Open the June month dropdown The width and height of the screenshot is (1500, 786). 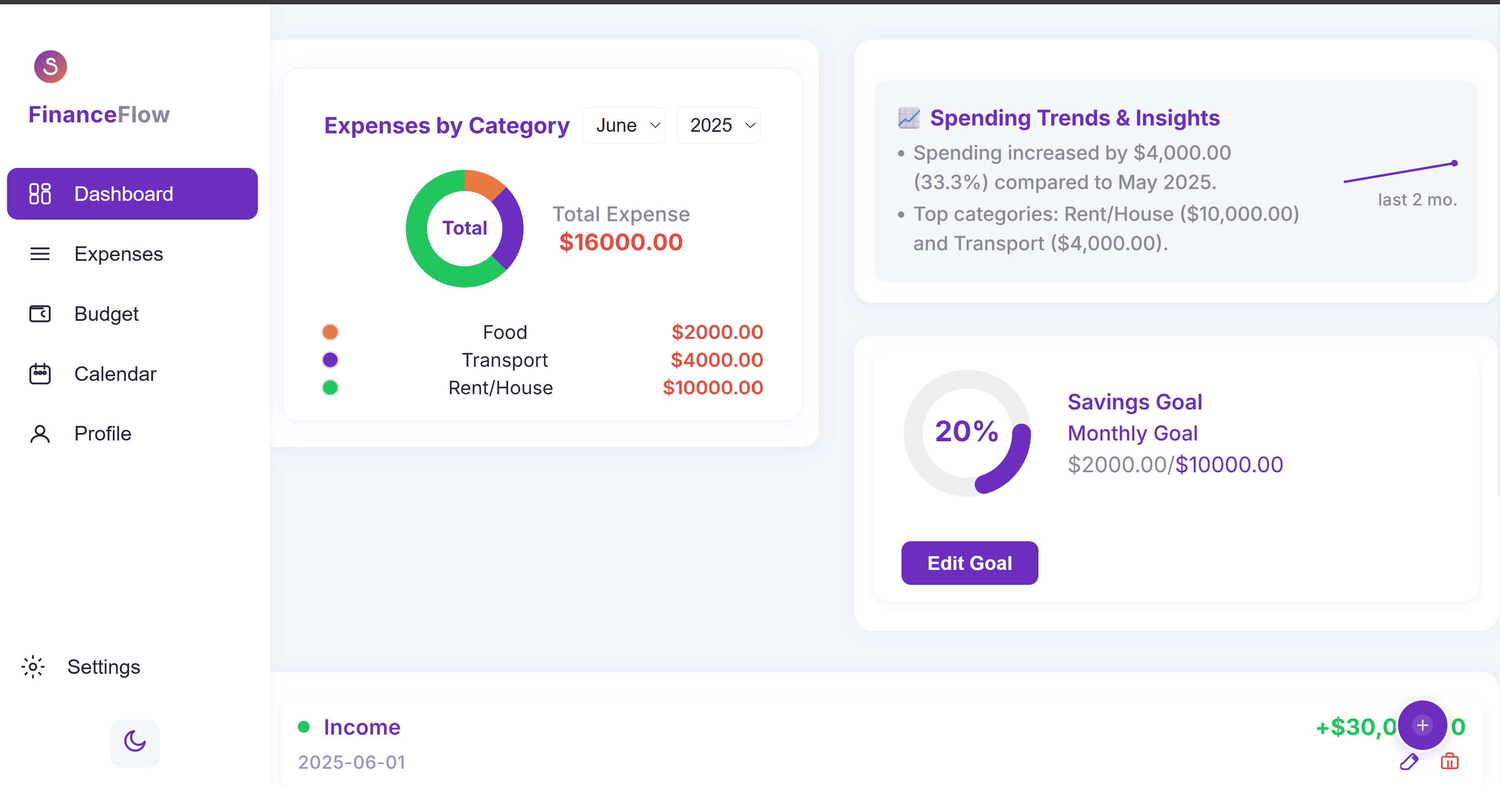pos(624,126)
